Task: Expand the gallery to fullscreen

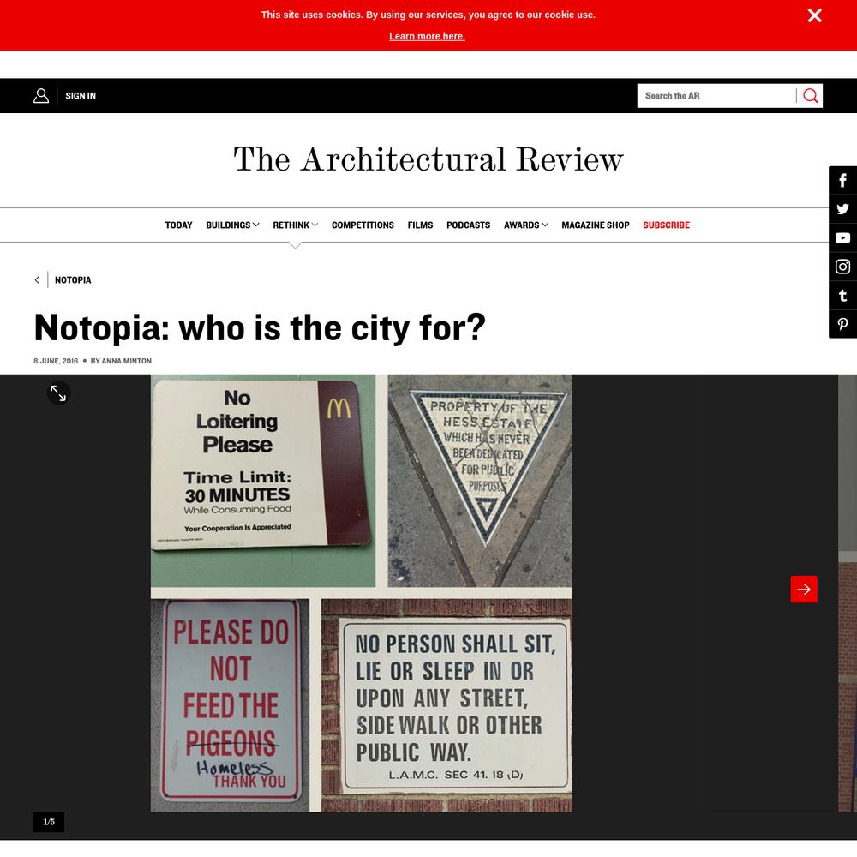Action: 58,393
